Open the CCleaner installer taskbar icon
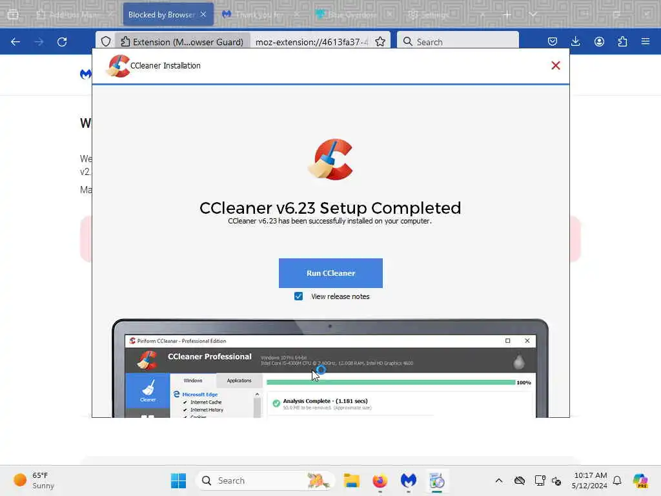The image size is (661, 496). pos(437,480)
